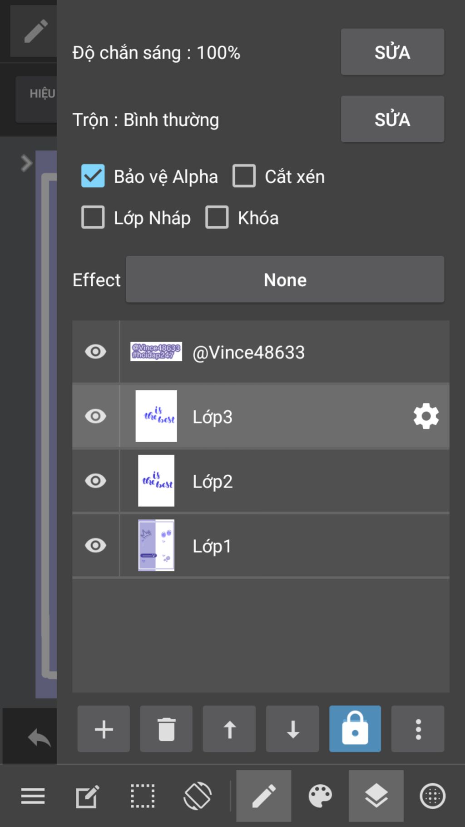The height and width of the screenshot is (827, 465).
Task: Open the color palette icon
Action: 320,796
